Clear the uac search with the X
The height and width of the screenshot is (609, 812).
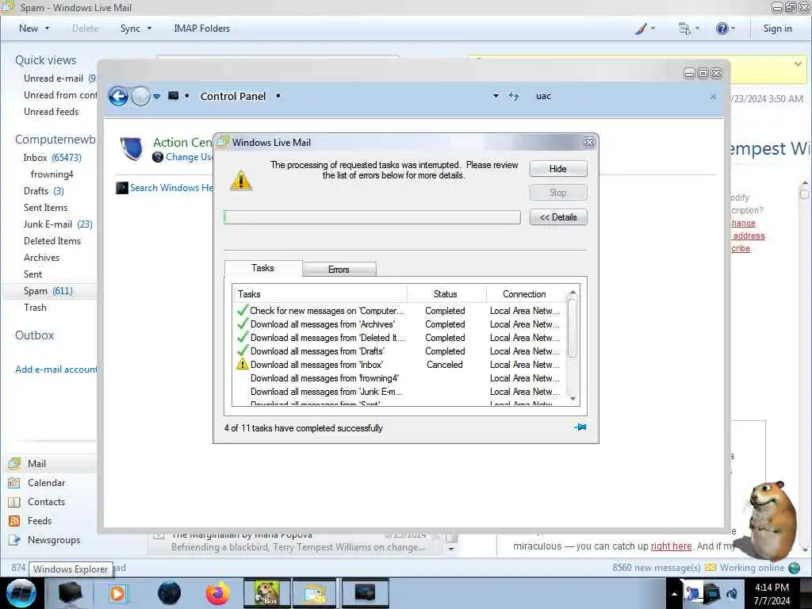point(713,96)
